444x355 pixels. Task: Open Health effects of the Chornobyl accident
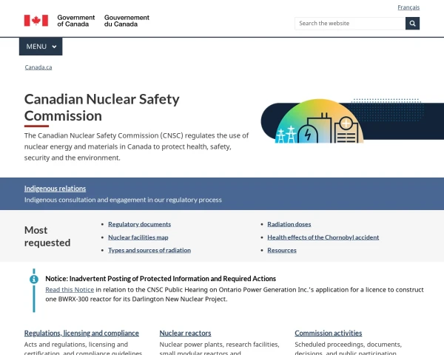coord(323,237)
